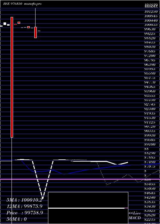Click the 99630 price axis label

pos(150,29)
